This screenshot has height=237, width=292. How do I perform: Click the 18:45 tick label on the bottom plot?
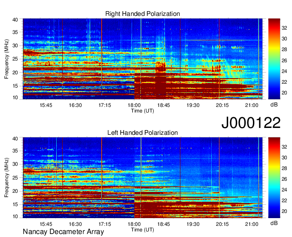pos(164,224)
